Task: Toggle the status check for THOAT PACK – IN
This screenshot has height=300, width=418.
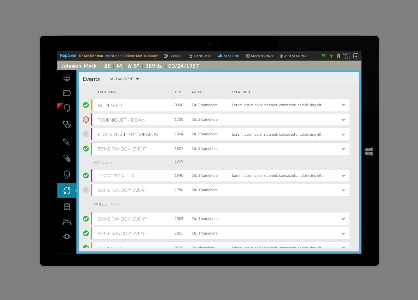Action: click(86, 176)
